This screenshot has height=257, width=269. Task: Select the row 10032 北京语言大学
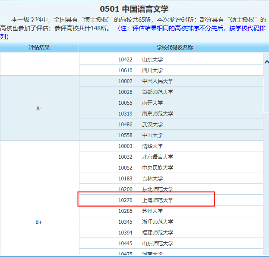point(171,157)
